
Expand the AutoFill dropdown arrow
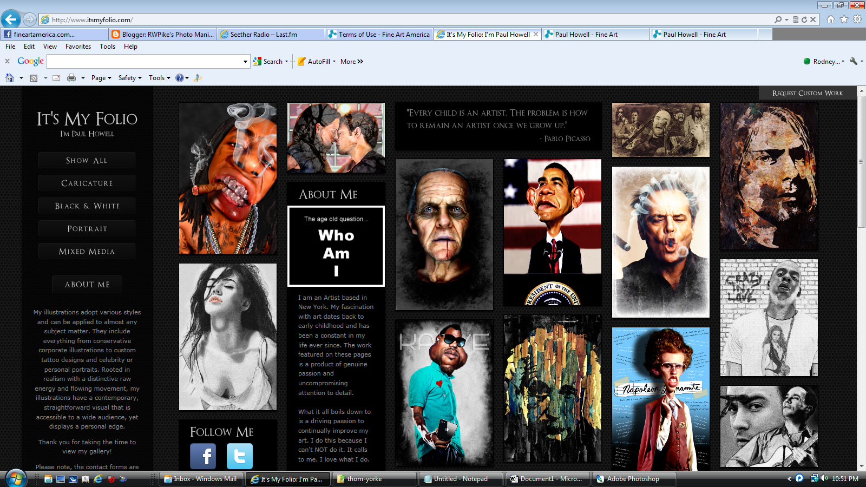(x=334, y=62)
